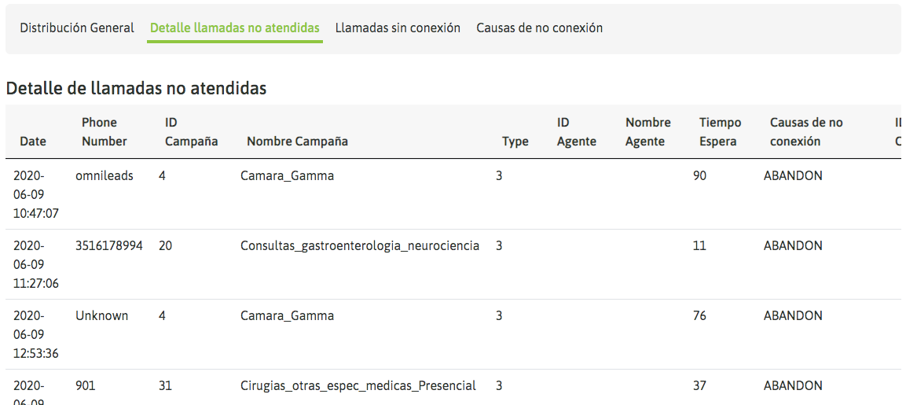Click Causas de no conexión column header
The width and height of the screenshot is (906, 405).
click(805, 132)
